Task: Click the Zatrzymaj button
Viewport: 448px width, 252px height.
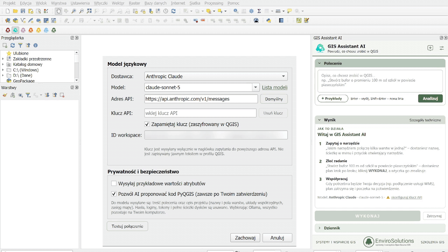Action: click(x=434, y=216)
